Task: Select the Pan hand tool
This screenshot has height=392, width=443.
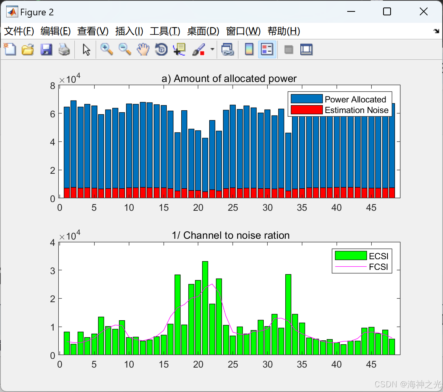Action: coord(143,49)
